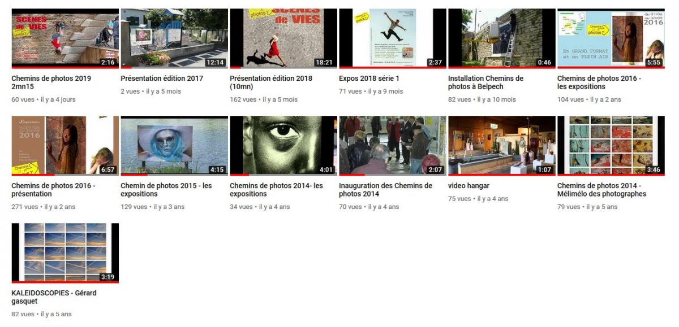Open the Installation Chemins de photos à Belpech thumbnail
The width and height of the screenshot is (679, 327).
(502, 38)
